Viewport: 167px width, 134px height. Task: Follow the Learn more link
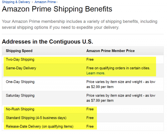click(x=95, y=73)
